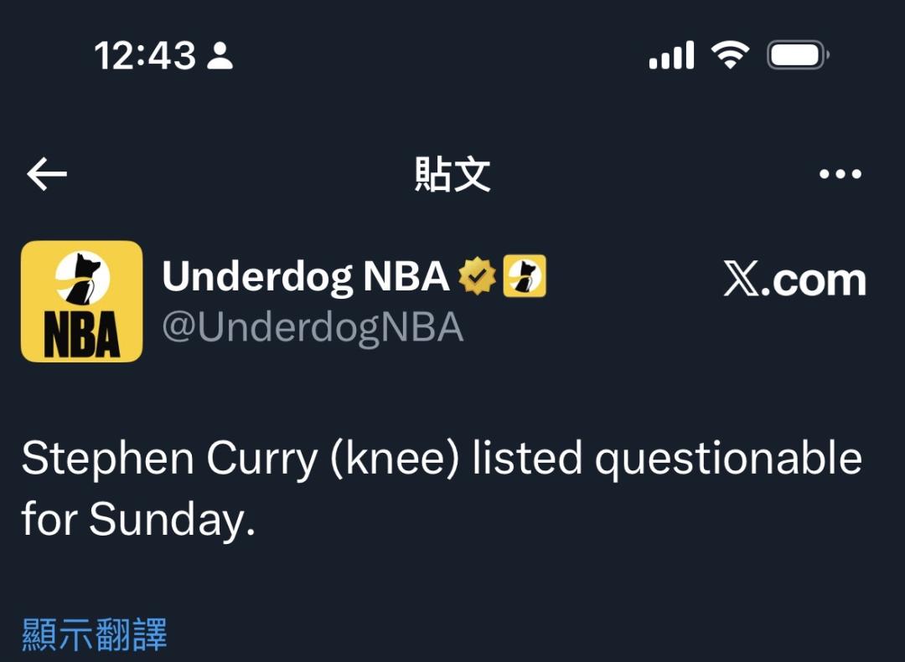Tap the cellular signal bars icon

[671, 57]
